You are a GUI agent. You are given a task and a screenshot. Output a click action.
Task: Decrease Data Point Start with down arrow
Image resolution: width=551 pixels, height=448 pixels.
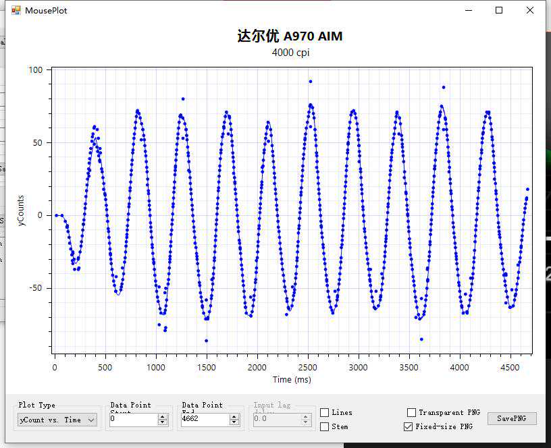tap(163, 422)
